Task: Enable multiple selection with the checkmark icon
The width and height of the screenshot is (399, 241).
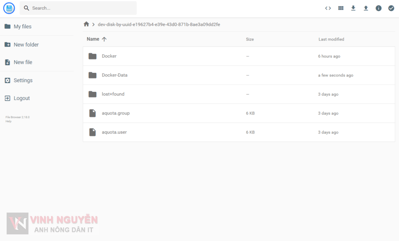Action: click(x=391, y=8)
